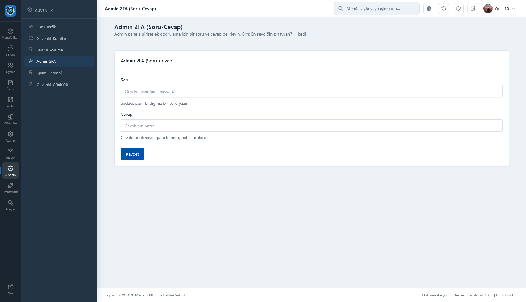The image size is (526, 302).
Task: Open the Destek footer link
Action: 459,295
